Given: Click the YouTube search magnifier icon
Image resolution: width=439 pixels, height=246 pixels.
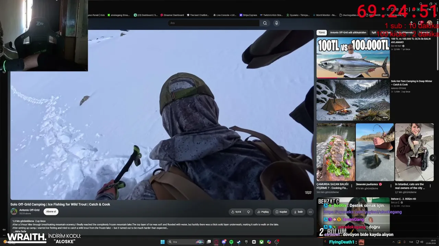Looking at the screenshot, I should coord(265,23).
